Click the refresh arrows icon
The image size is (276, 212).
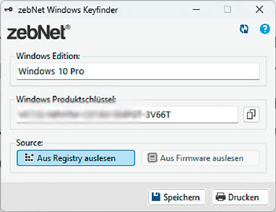[244, 30]
